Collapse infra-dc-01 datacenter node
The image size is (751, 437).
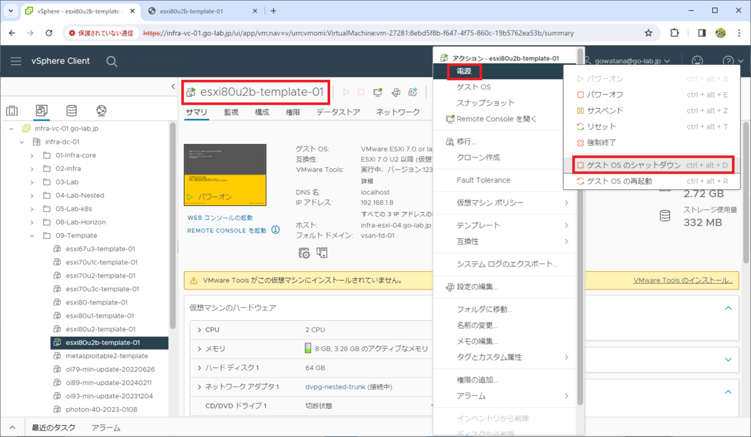pyautogui.click(x=22, y=142)
